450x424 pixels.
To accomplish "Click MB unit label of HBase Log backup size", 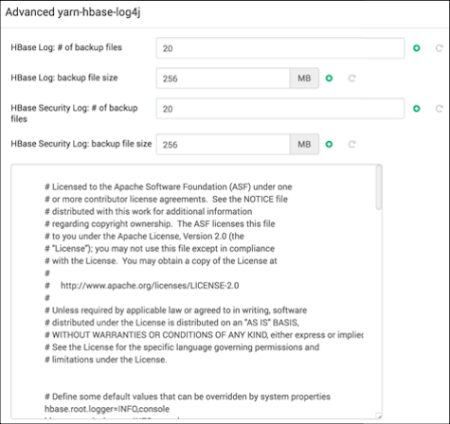I will click(304, 79).
